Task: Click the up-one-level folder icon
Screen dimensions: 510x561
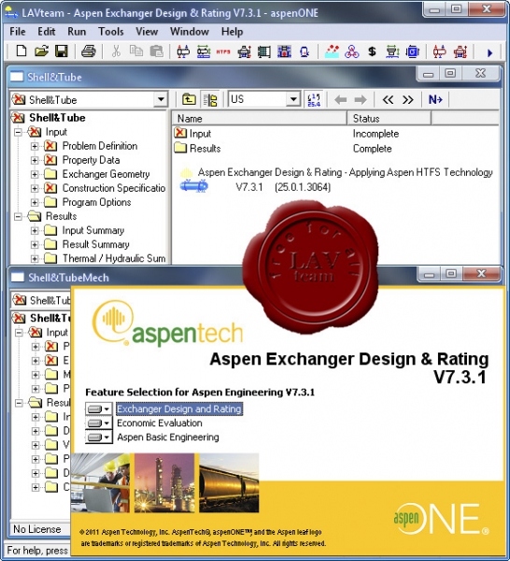Action: [189, 99]
